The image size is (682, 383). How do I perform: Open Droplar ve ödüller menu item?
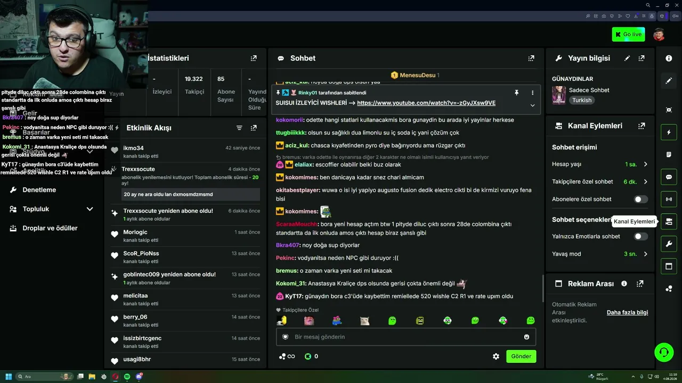51,228
